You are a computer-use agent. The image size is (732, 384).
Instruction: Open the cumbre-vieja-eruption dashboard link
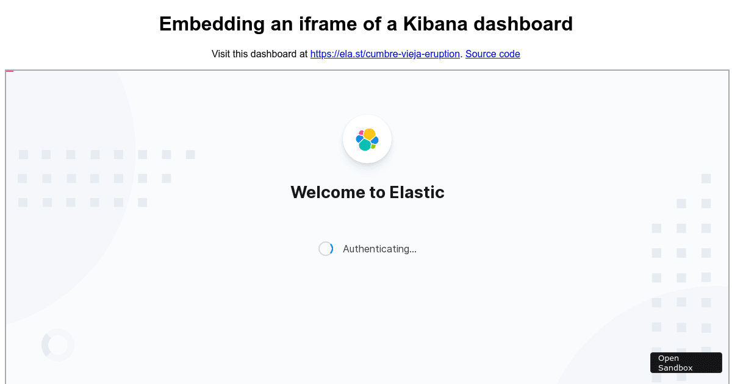coord(385,54)
